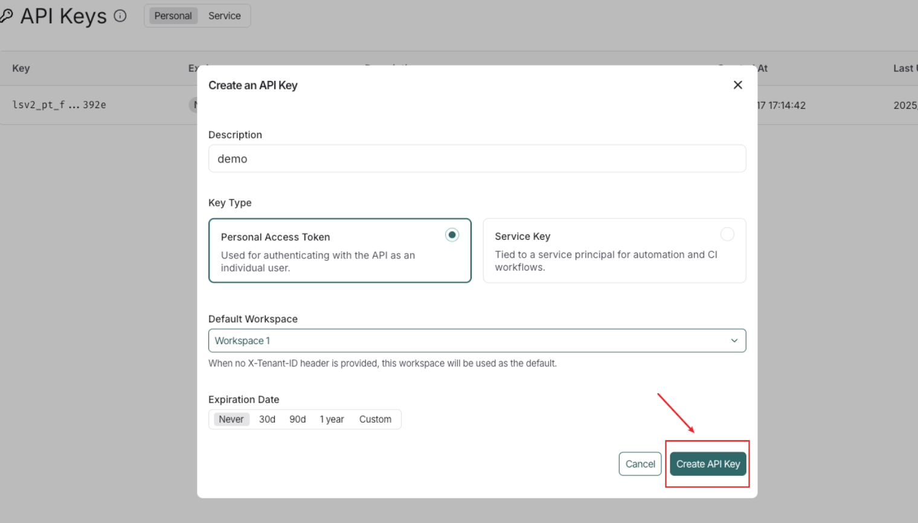The height and width of the screenshot is (523, 918).
Task: Select Custom expiration date
Action: tap(375, 419)
